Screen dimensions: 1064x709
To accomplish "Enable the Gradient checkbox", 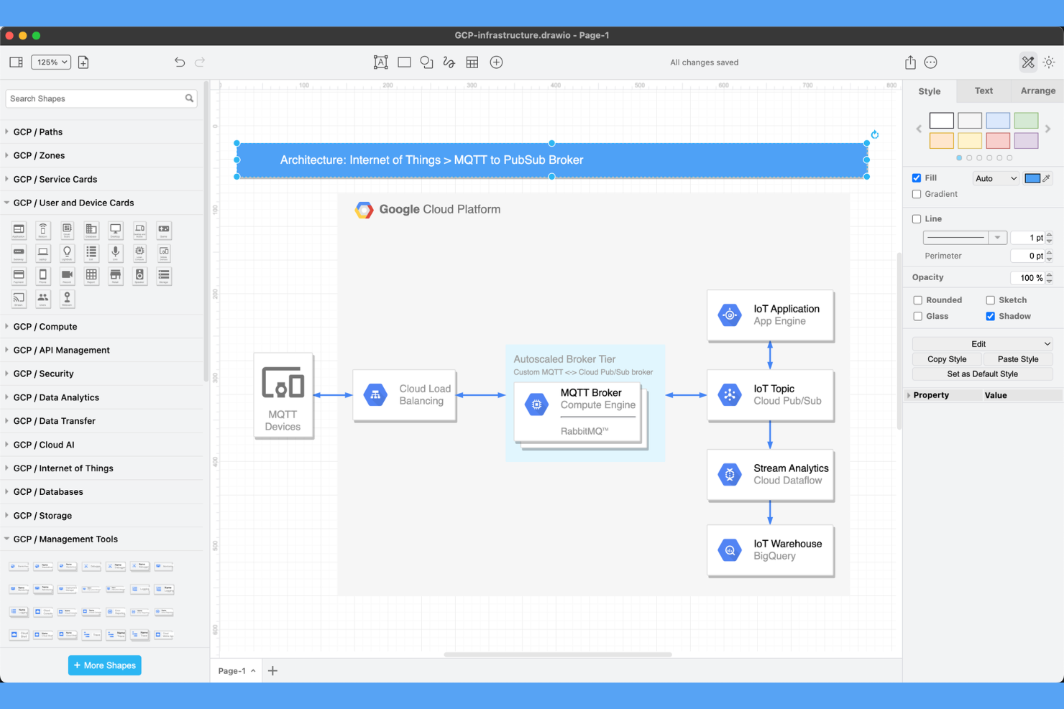I will pos(917,195).
